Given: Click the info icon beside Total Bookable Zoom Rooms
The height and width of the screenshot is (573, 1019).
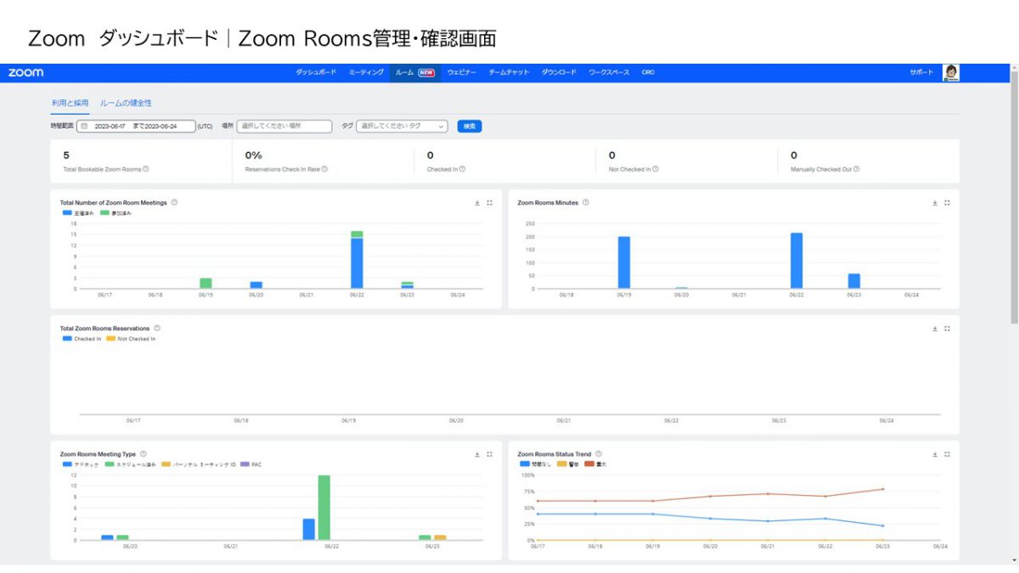Looking at the screenshot, I should point(146,169).
